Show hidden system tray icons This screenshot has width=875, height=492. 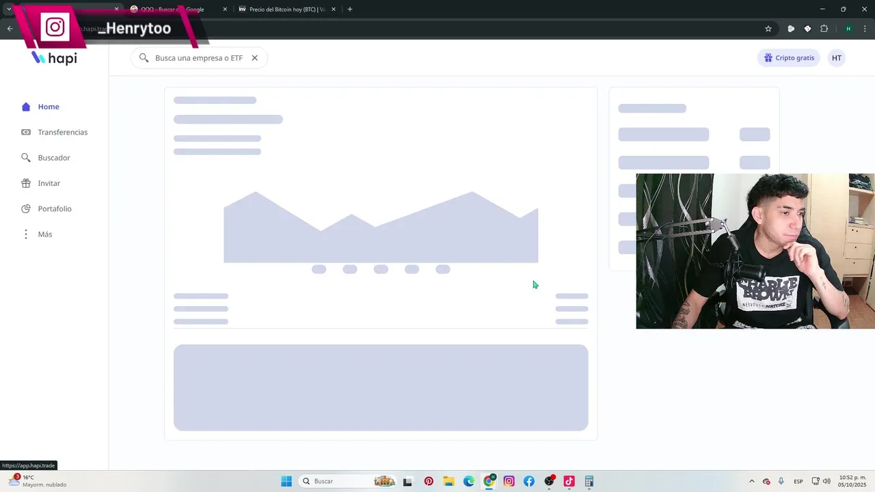(752, 482)
